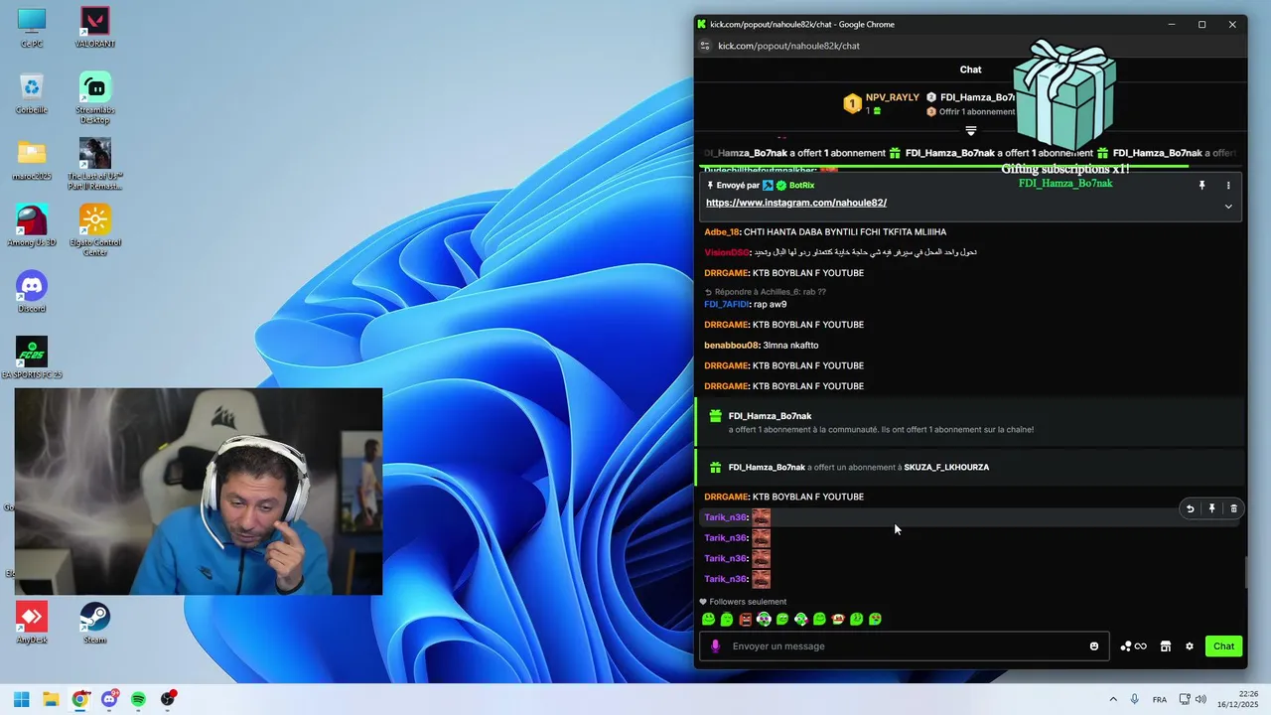The width and height of the screenshot is (1271, 715).
Task: Click site info icon in address bar
Action: pos(705,46)
